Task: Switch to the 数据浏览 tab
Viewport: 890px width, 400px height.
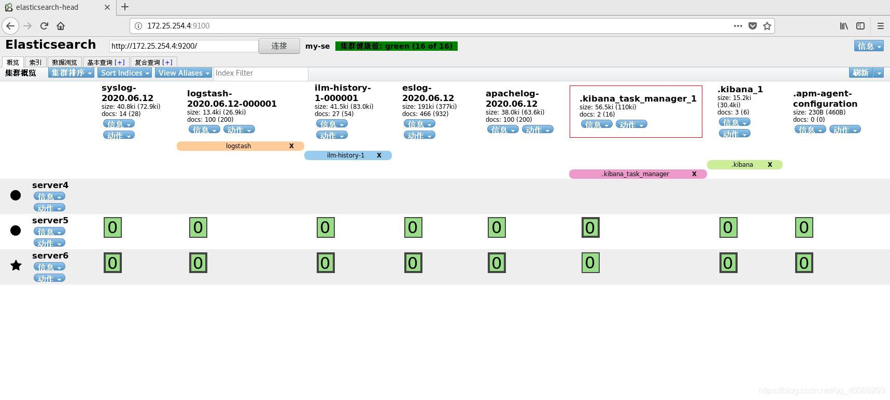Action: click(64, 62)
